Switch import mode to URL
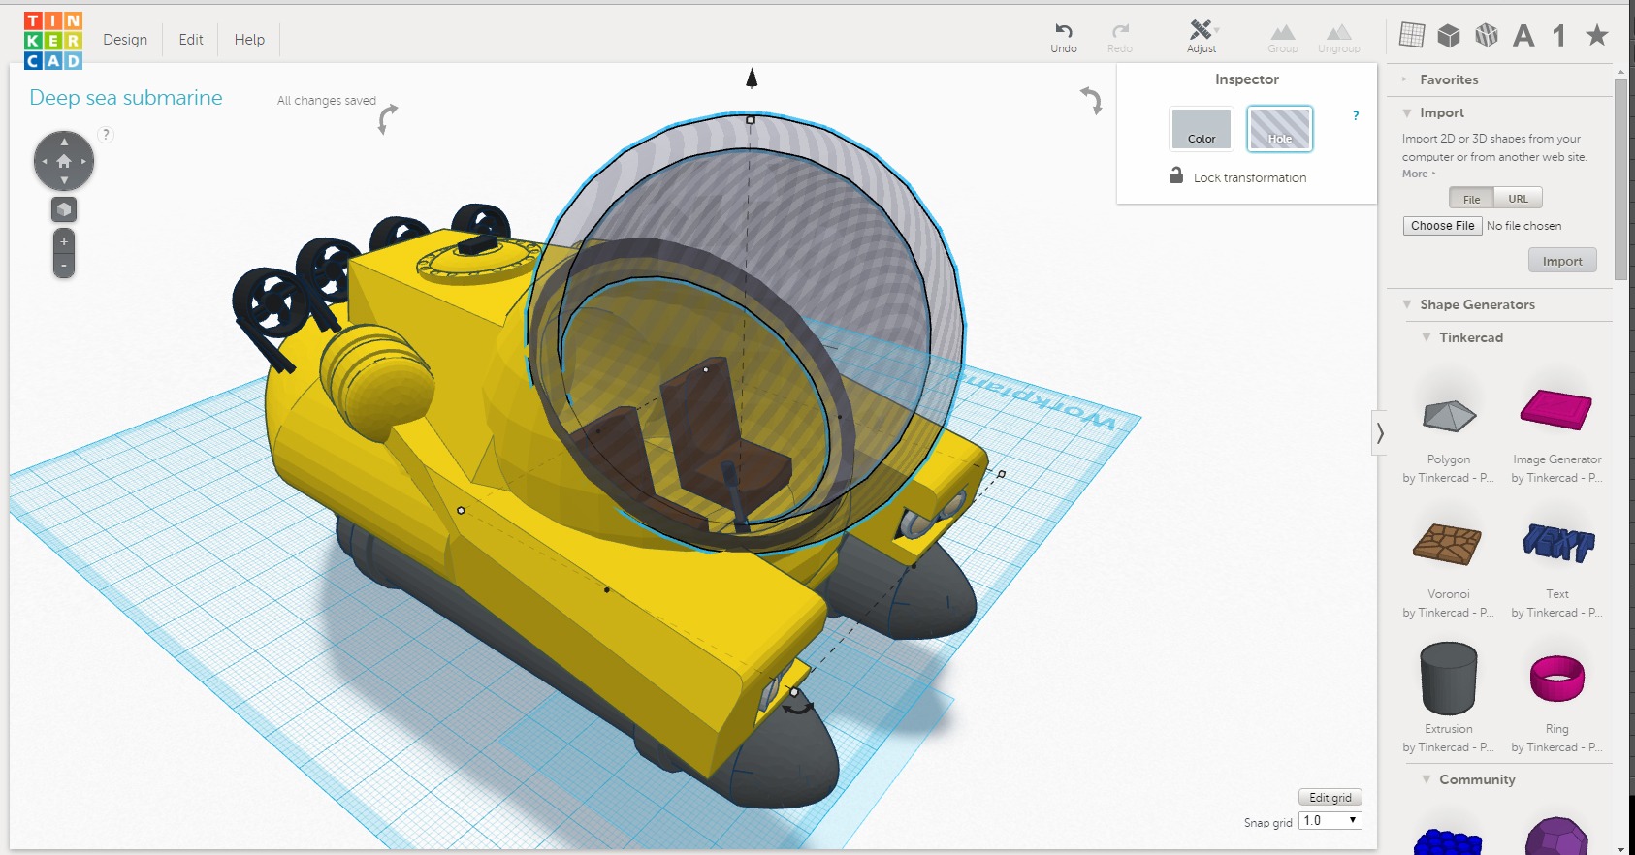 (1518, 199)
